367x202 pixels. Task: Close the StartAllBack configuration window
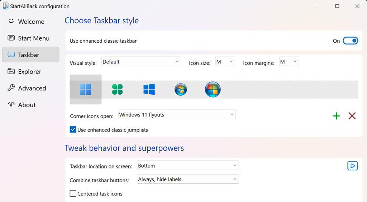pyautogui.click(x=357, y=6)
